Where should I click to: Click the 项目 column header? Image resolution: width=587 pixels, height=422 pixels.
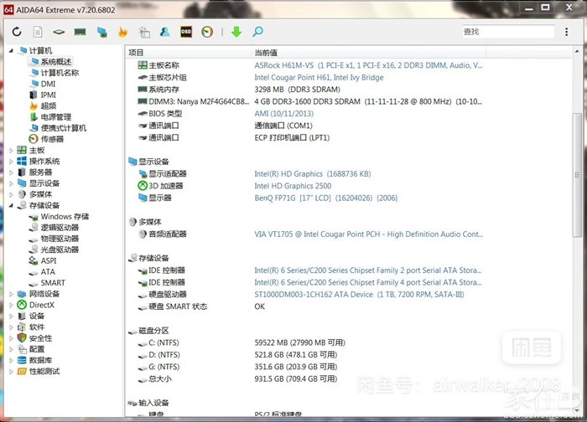click(137, 52)
